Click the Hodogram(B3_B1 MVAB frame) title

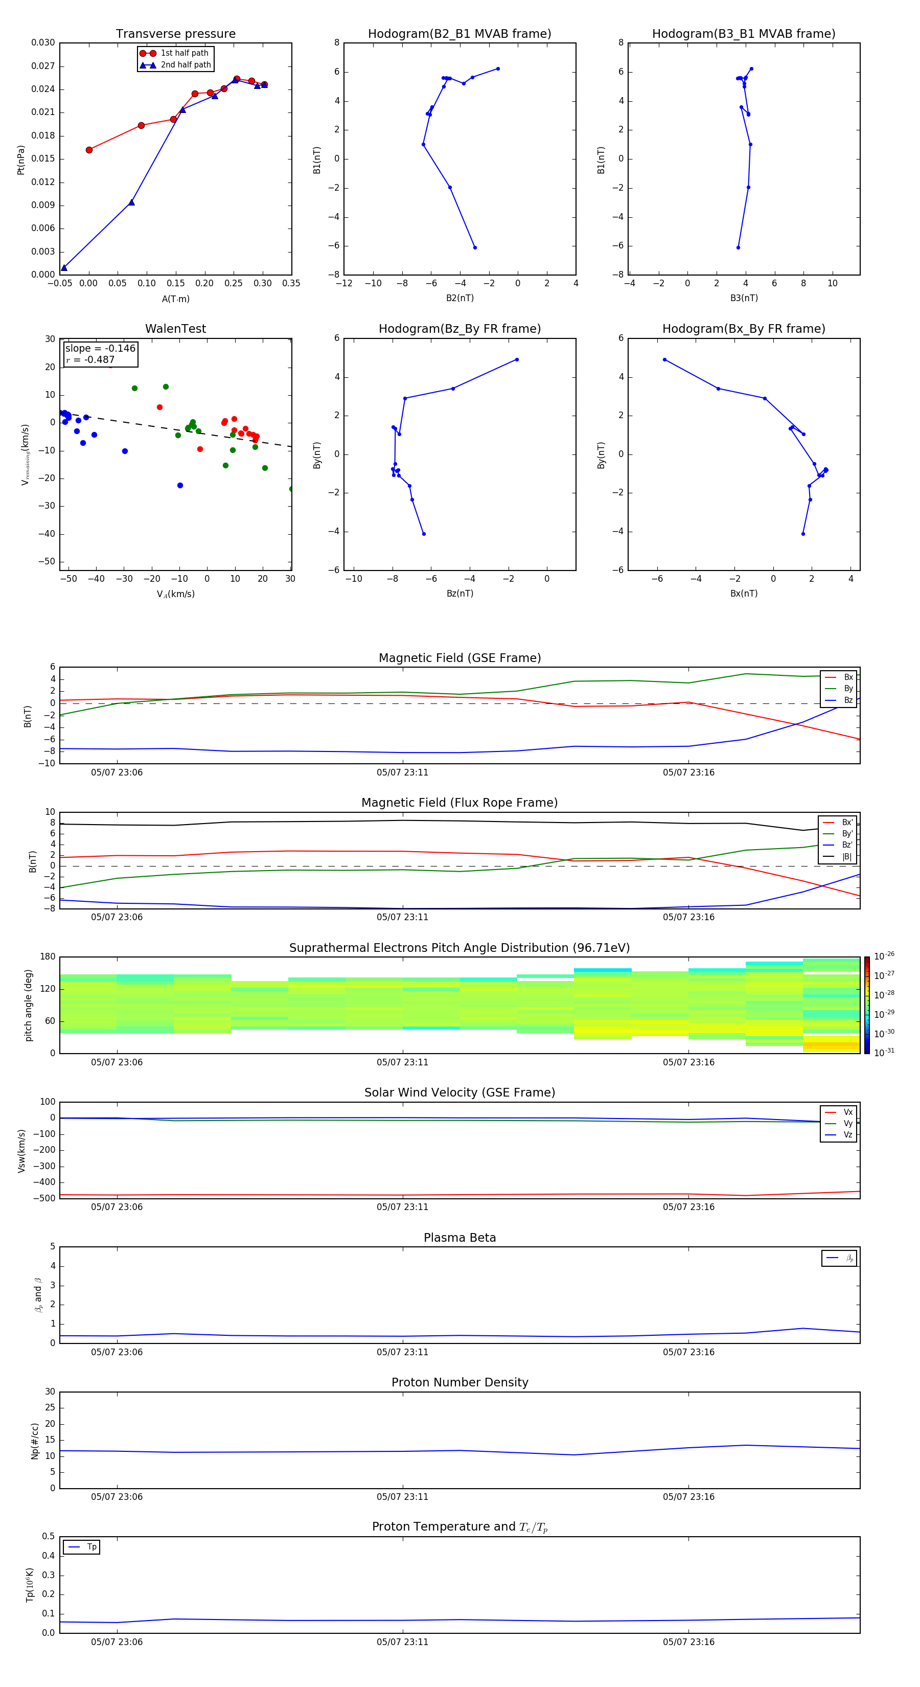[744, 34]
